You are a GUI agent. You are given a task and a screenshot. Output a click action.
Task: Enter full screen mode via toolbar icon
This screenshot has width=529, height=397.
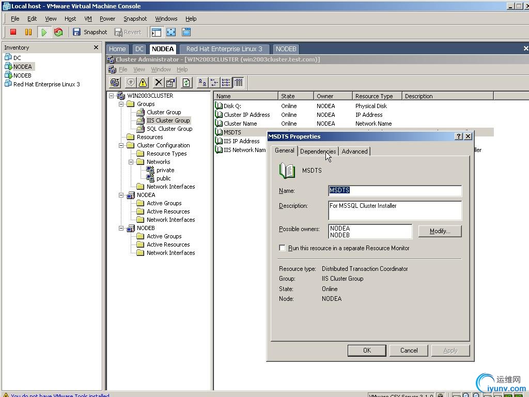click(x=171, y=32)
